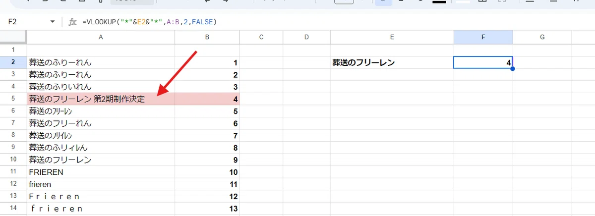Select row 14 header
Screen dimensions: 595x216
pos(13,208)
